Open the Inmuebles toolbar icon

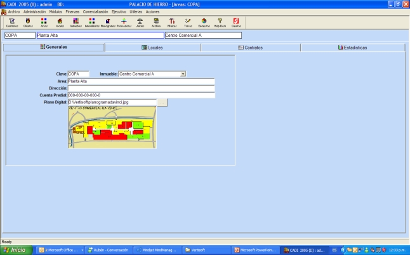[76, 22]
